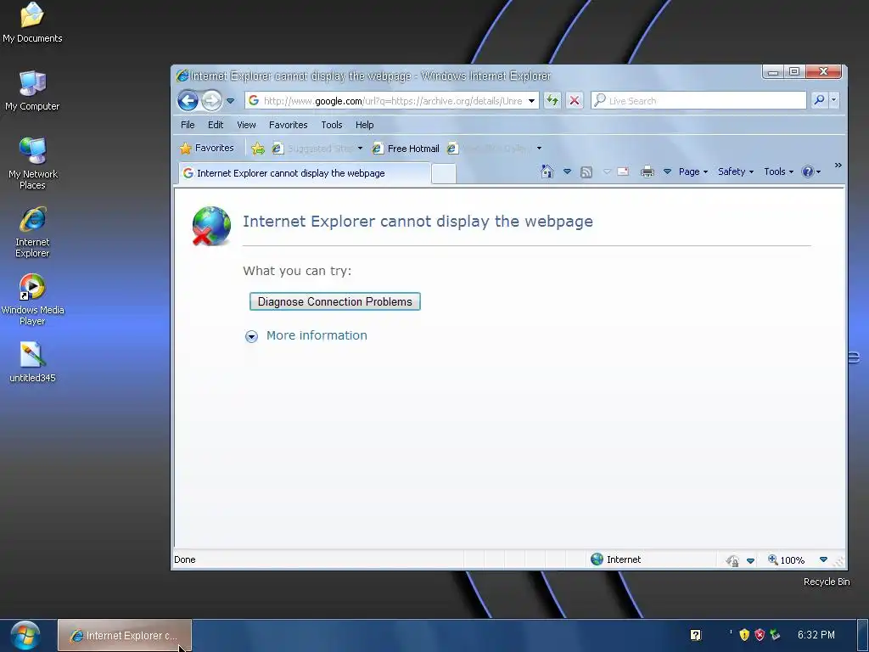The height and width of the screenshot is (652, 869).
Task: Click the red Stop loading button
Action: click(x=575, y=100)
